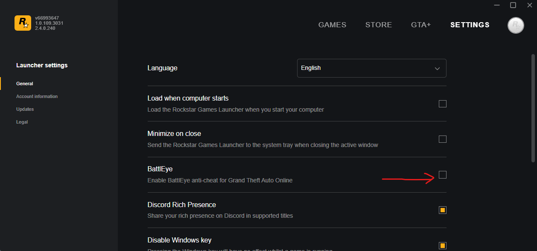Open Updates settings section
The width and height of the screenshot is (537, 251).
25,109
